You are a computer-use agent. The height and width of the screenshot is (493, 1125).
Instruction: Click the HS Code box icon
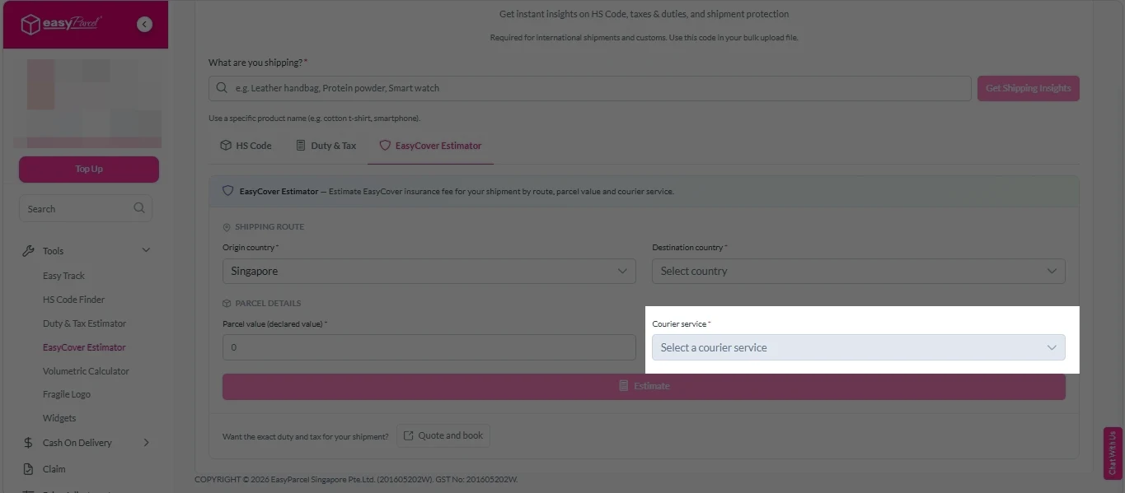pyautogui.click(x=226, y=146)
